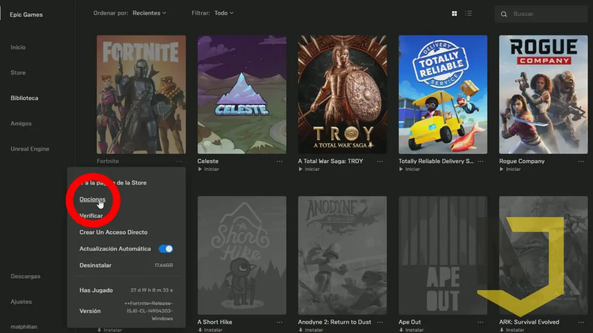Viewport: 593px width, 333px height.
Task: Switch library to grid view
Action: [x=454, y=14]
